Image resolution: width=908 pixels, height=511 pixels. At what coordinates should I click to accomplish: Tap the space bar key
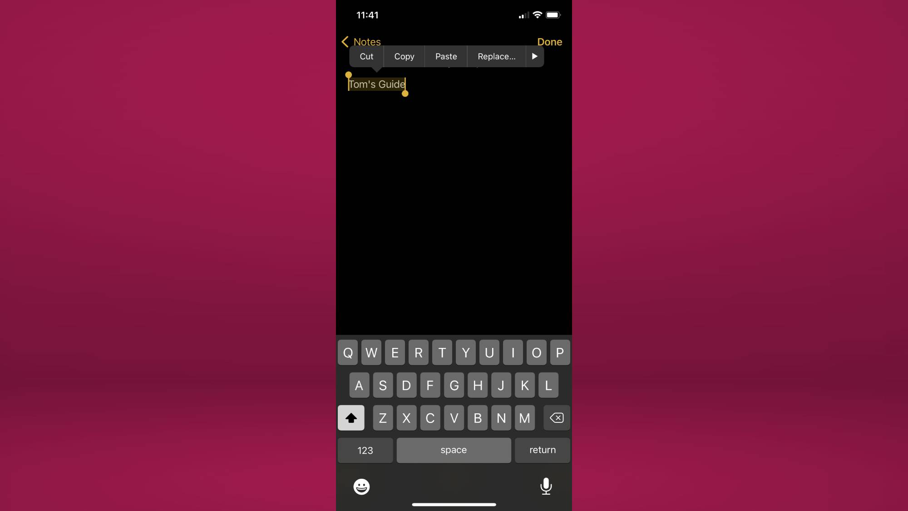(x=454, y=450)
